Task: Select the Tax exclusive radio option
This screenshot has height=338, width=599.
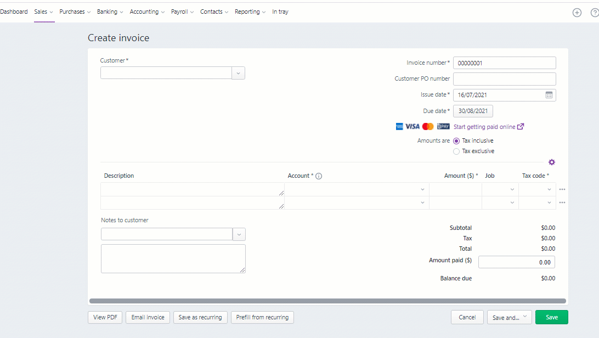Action: pos(456,151)
